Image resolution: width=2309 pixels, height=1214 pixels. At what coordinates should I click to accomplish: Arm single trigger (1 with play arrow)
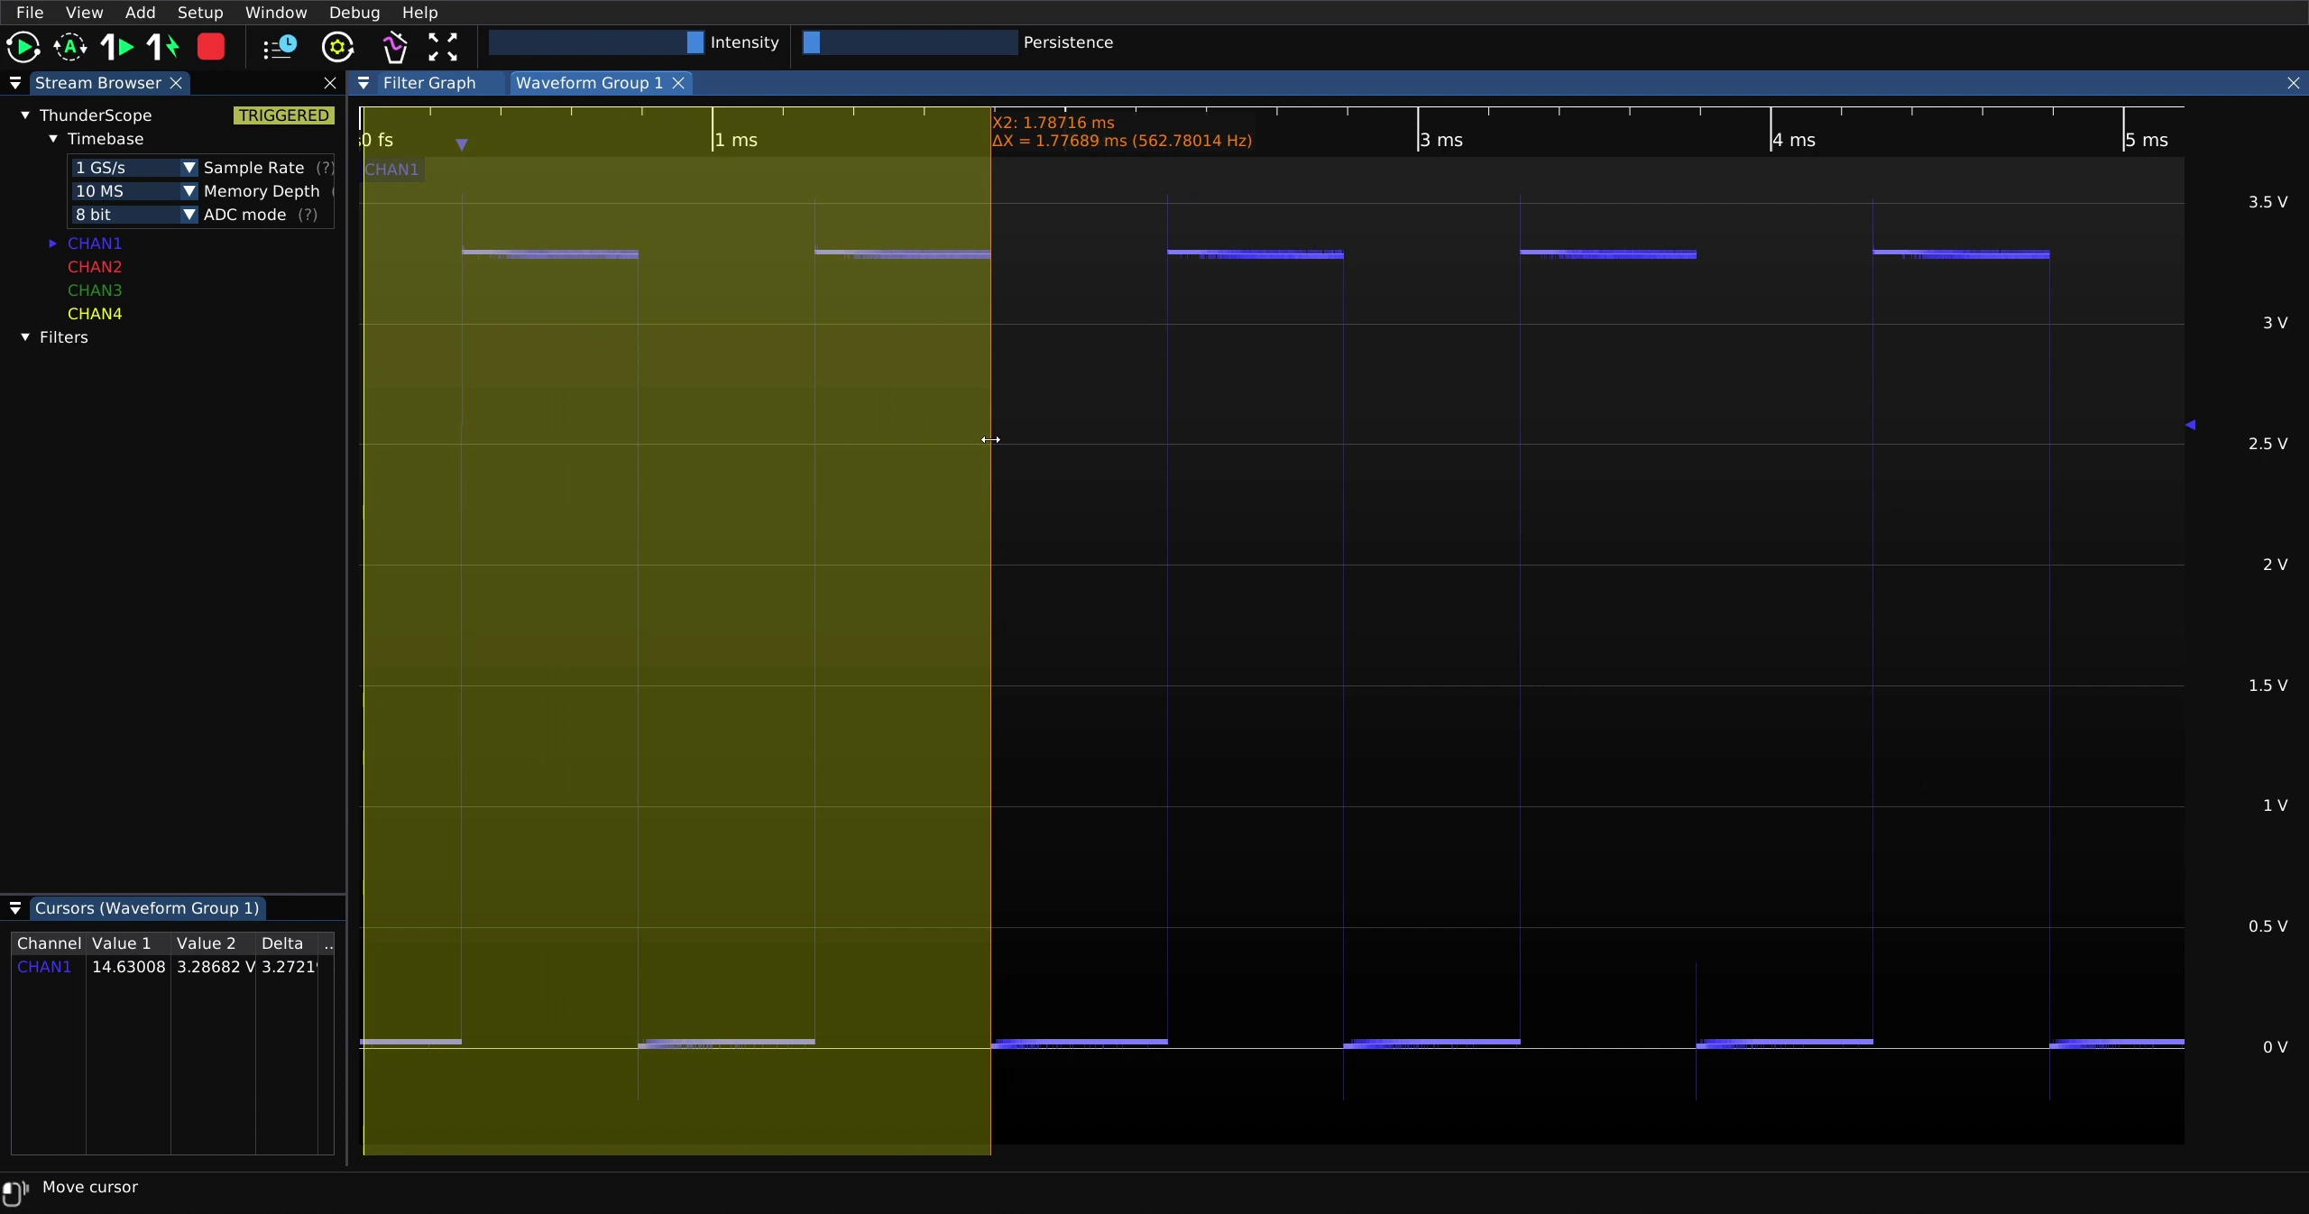[x=117, y=47]
